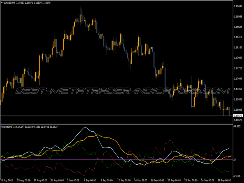
Task: Click the OHLC values 1.16857 1.16871 1.16559 1.16670
Action: [x=33, y=3]
